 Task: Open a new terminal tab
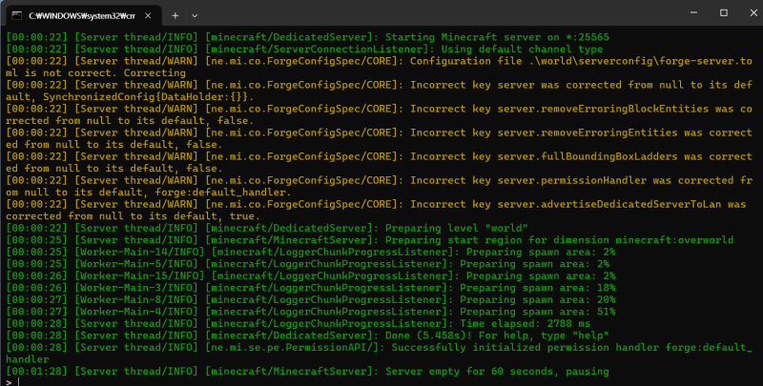pyautogui.click(x=175, y=15)
